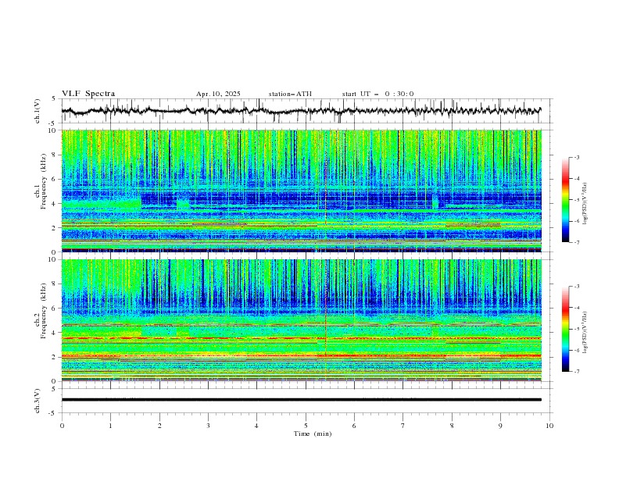The image size is (619, 478).
Task: Click the ch.2 color bar 'log(PSD)' label
Action: [585, 333]
